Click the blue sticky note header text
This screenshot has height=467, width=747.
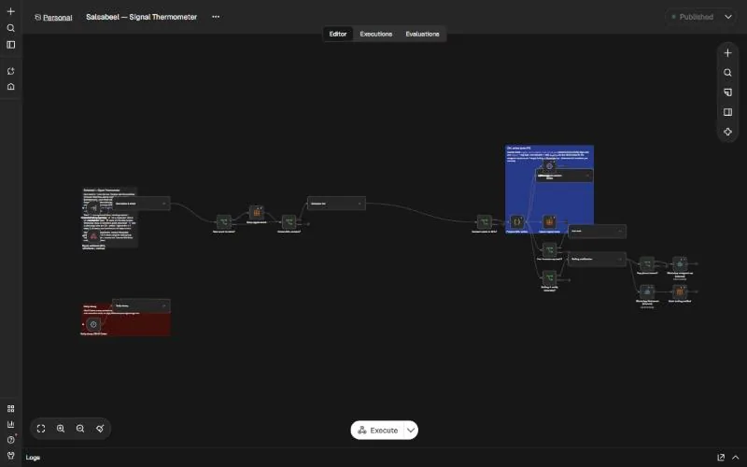519,149
